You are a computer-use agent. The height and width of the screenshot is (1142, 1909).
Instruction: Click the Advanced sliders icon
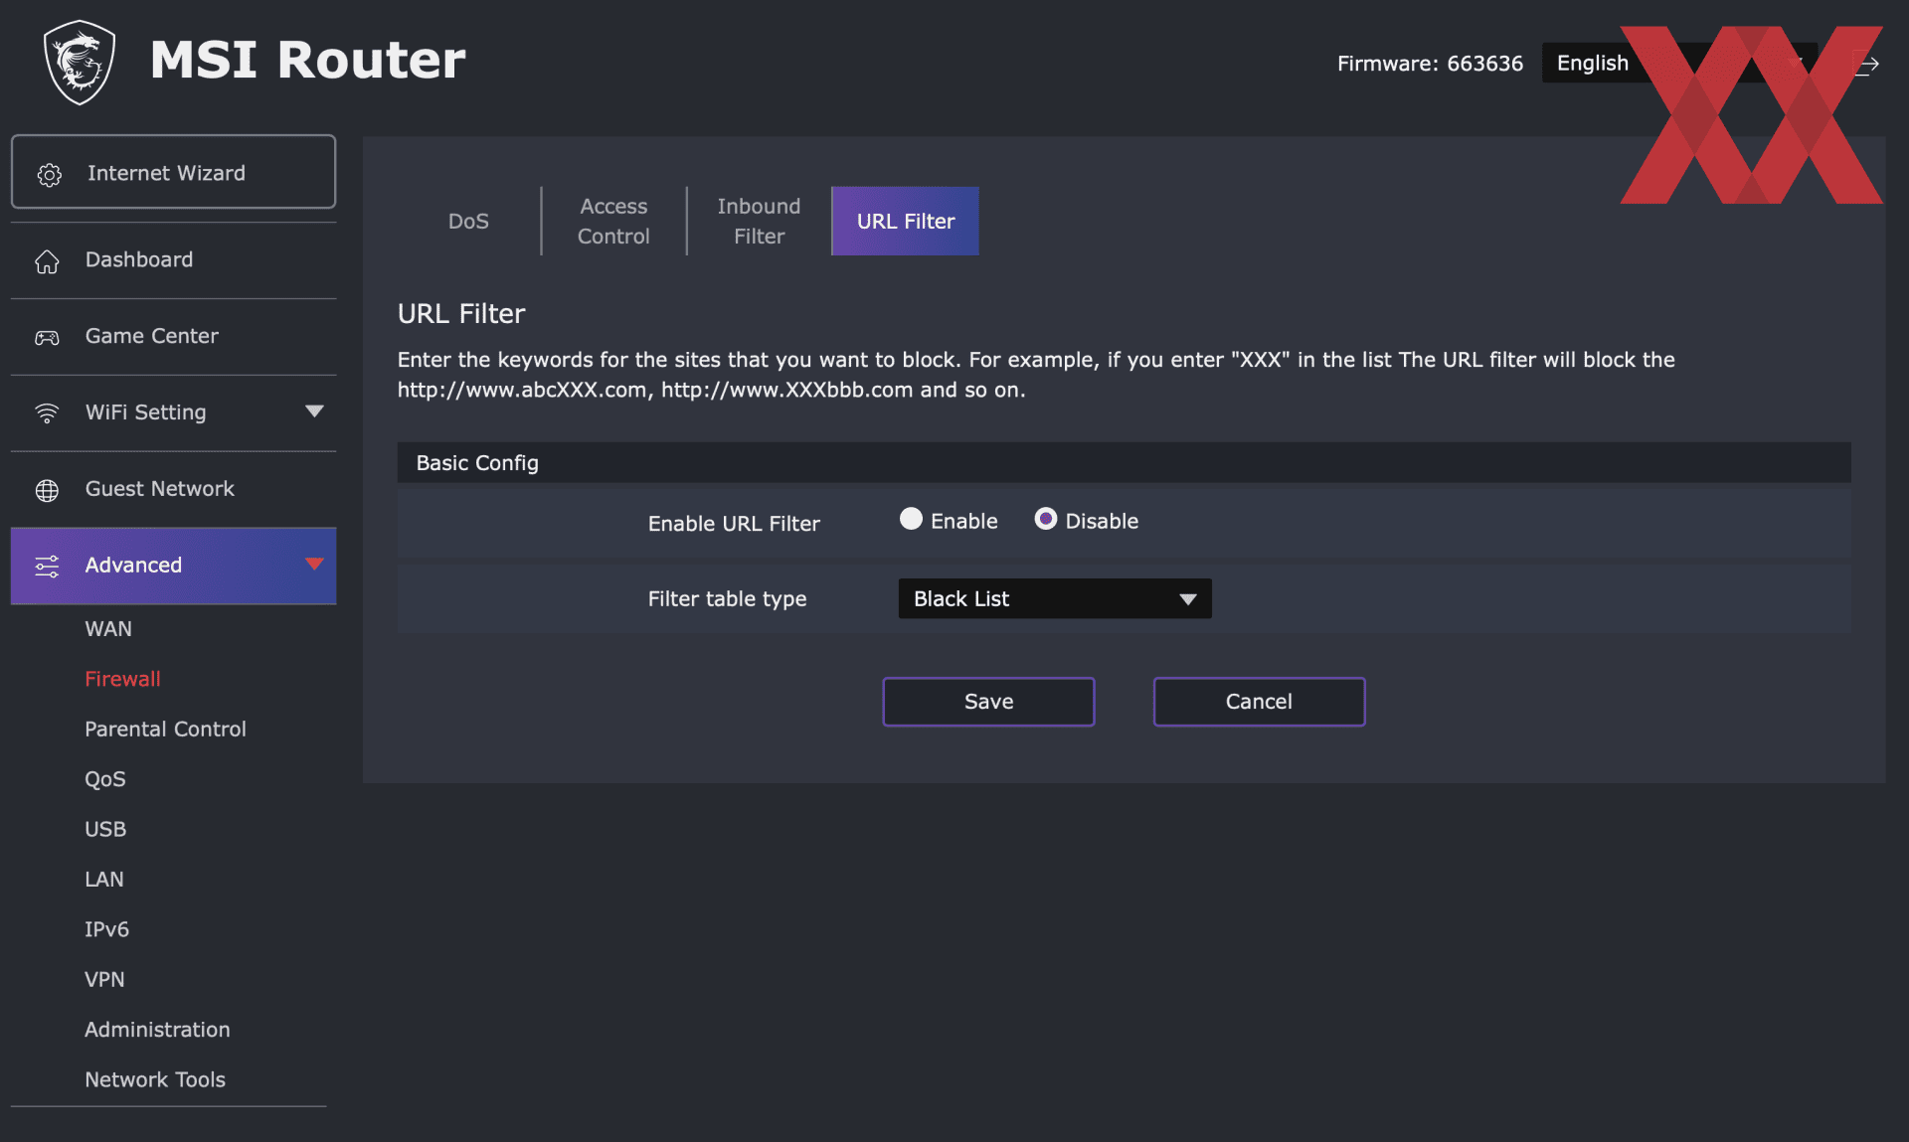(47, 567)
